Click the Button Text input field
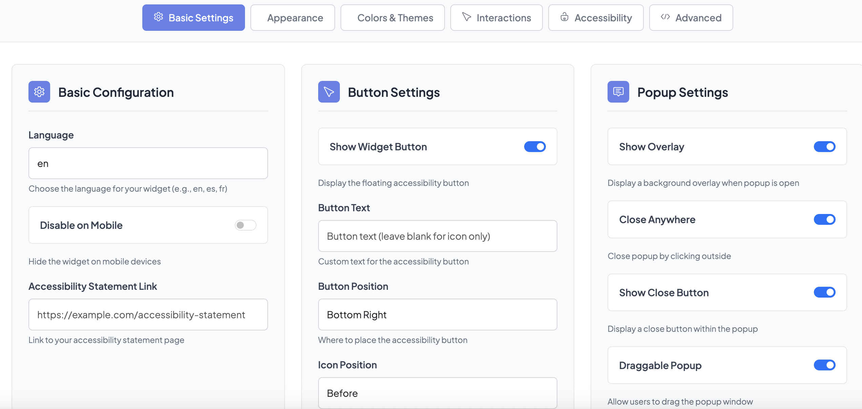This screenshot has width=862, height=409. [437, 236]
